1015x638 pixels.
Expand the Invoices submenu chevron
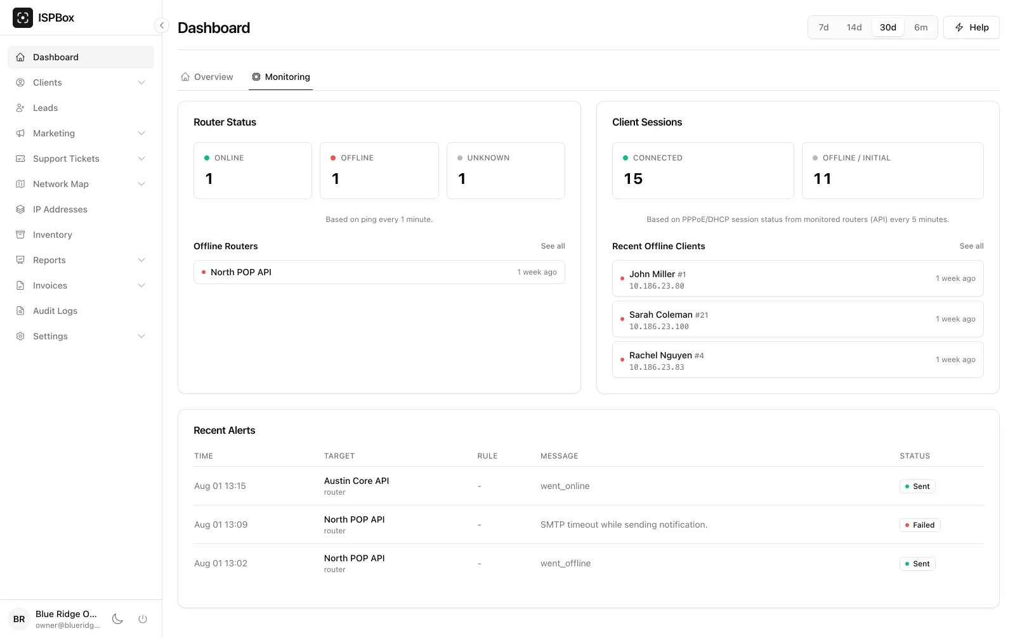[141, 285]
